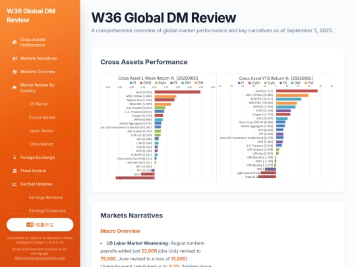Click the Markets Narratives megaphone icon
Image resolution: width=356 pixels, height=267 pixels.
pos(15,59)
